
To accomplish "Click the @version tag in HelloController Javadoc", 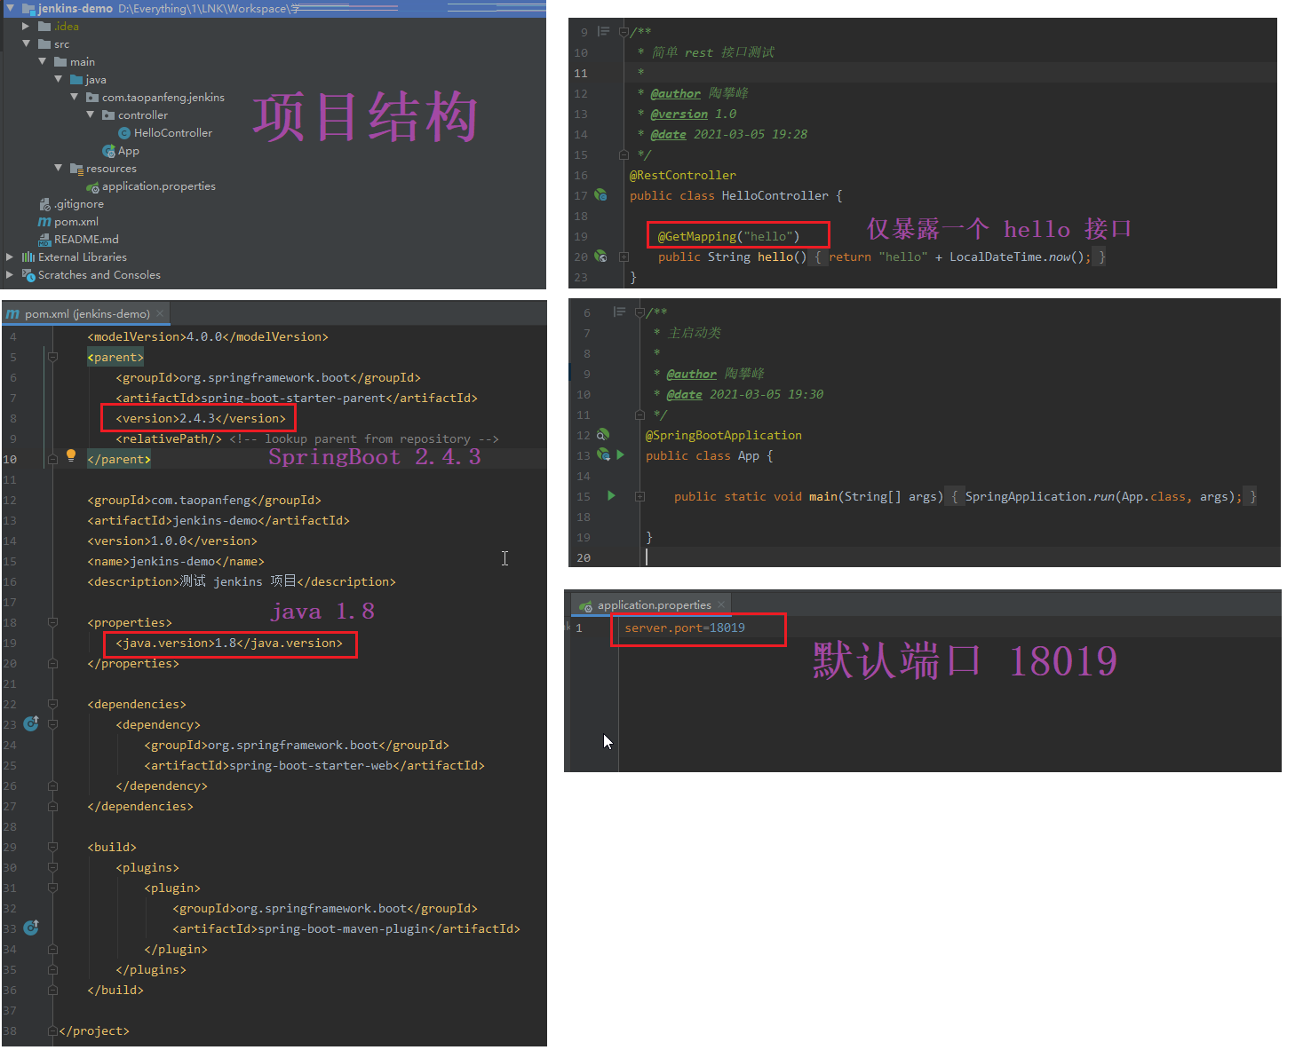I will point(679,114).
